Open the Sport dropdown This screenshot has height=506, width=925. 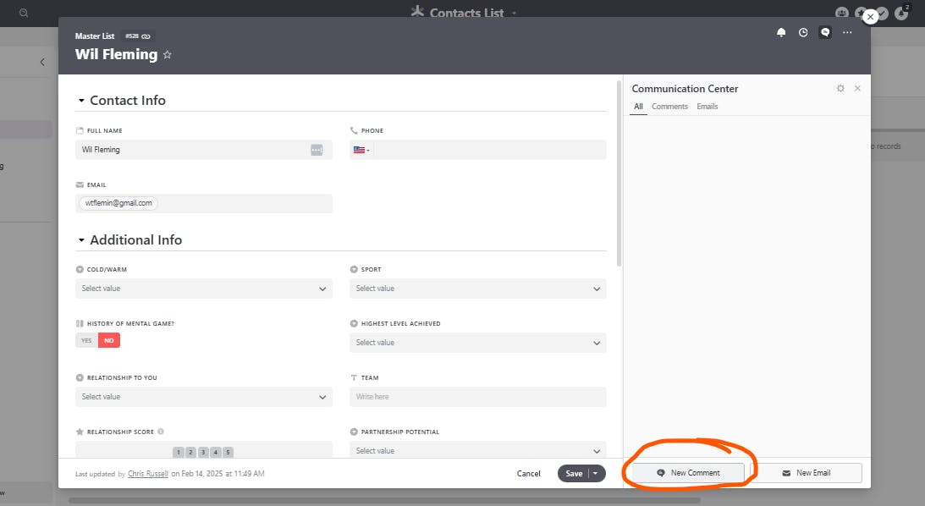point(478,289)
